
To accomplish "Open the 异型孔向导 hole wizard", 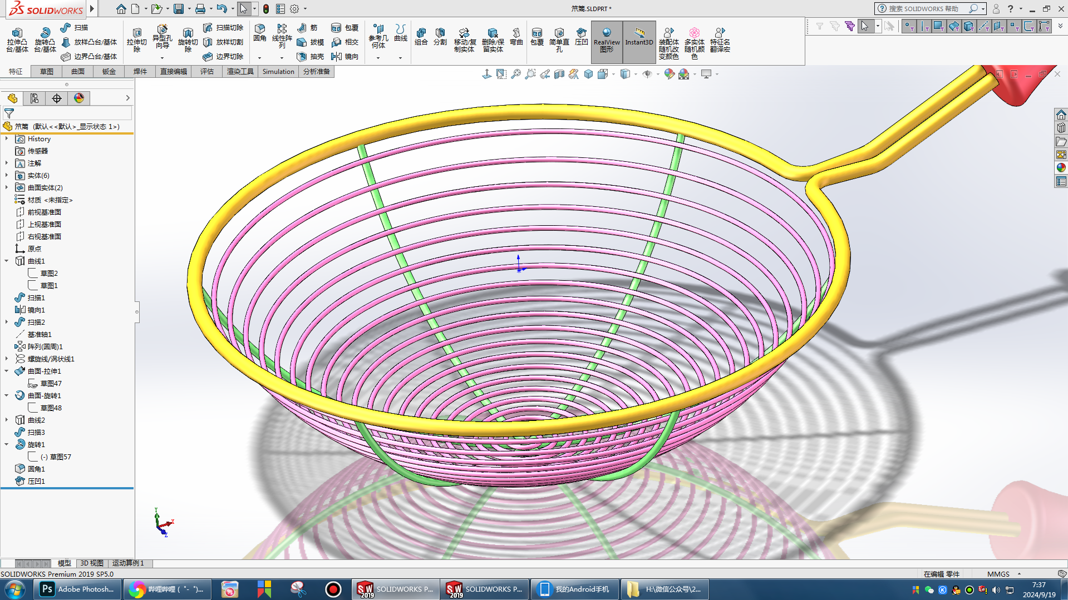I will point(162,38).
